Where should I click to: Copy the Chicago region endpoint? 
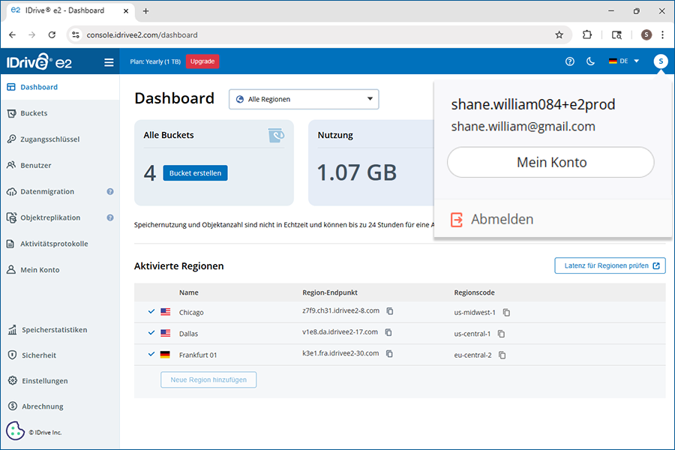[x=390, y=311]
